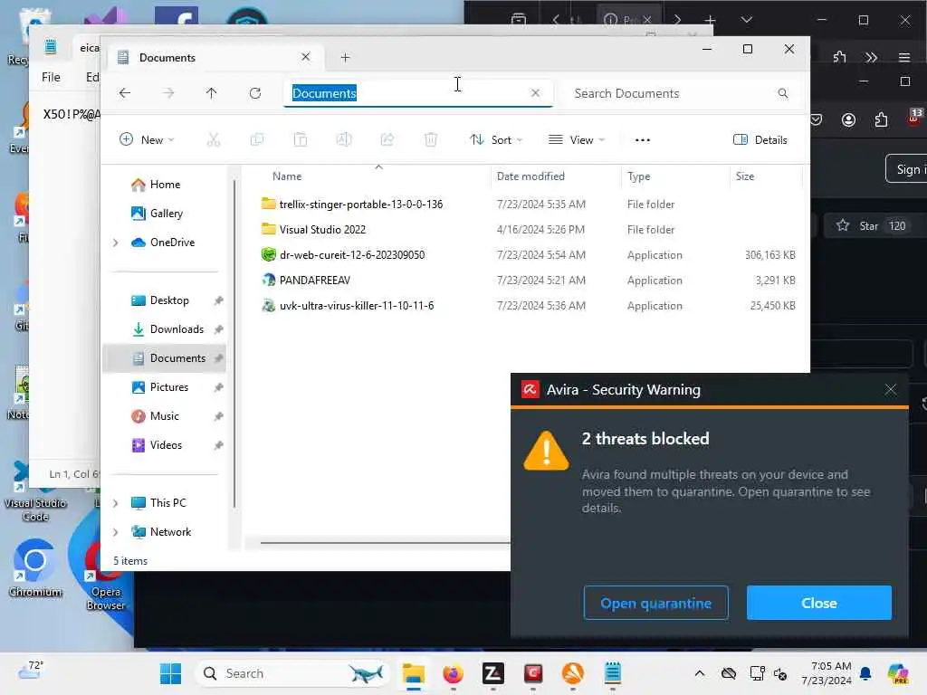Unpin Downloads via its pin icon
Image resolution: width=927 pixels, height=695 pixels.
coord(218,329)
